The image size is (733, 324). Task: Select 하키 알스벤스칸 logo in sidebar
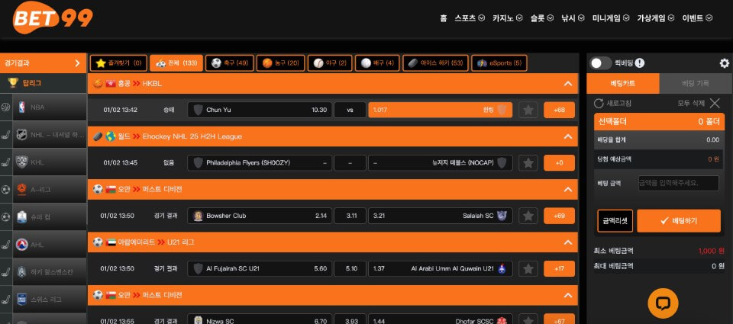(x=21, y=271)
